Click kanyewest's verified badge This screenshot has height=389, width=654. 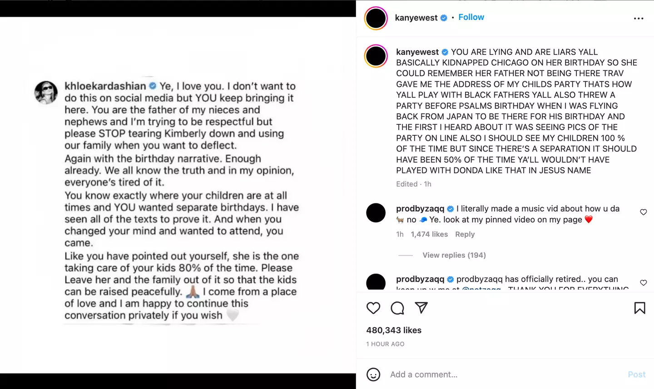click(x=443, y=17)
